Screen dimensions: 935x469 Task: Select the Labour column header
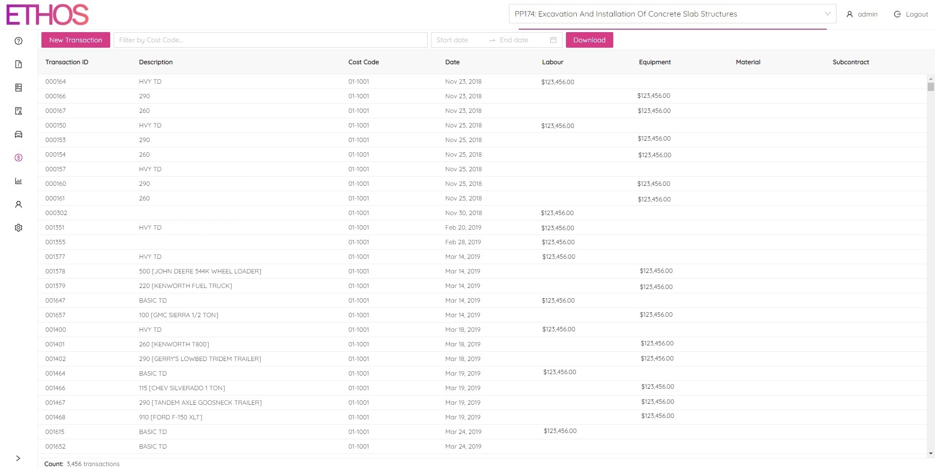pos(553,62)
